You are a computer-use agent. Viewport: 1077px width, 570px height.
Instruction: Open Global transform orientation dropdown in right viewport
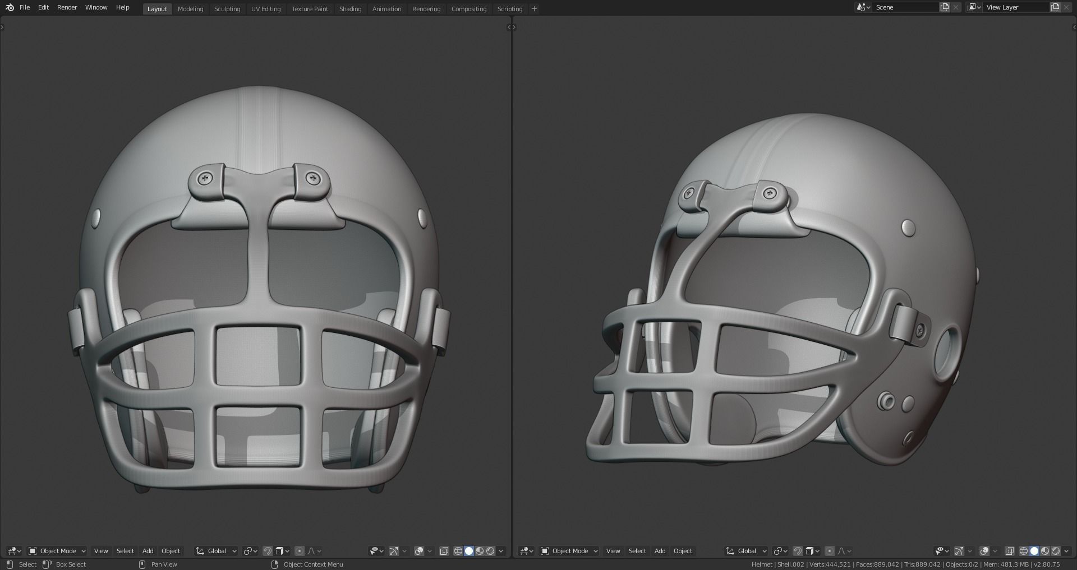tap(747, 551)
